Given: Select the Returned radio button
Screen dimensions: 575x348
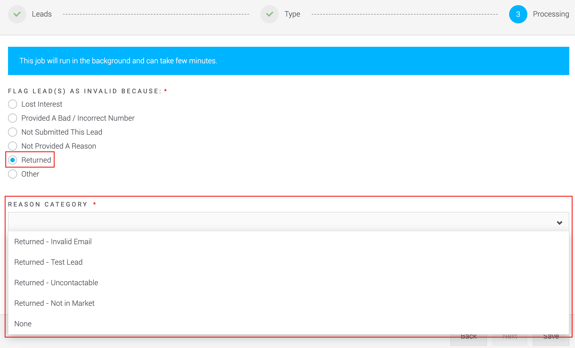Looking at the screenshot, I should pos(13,160).
